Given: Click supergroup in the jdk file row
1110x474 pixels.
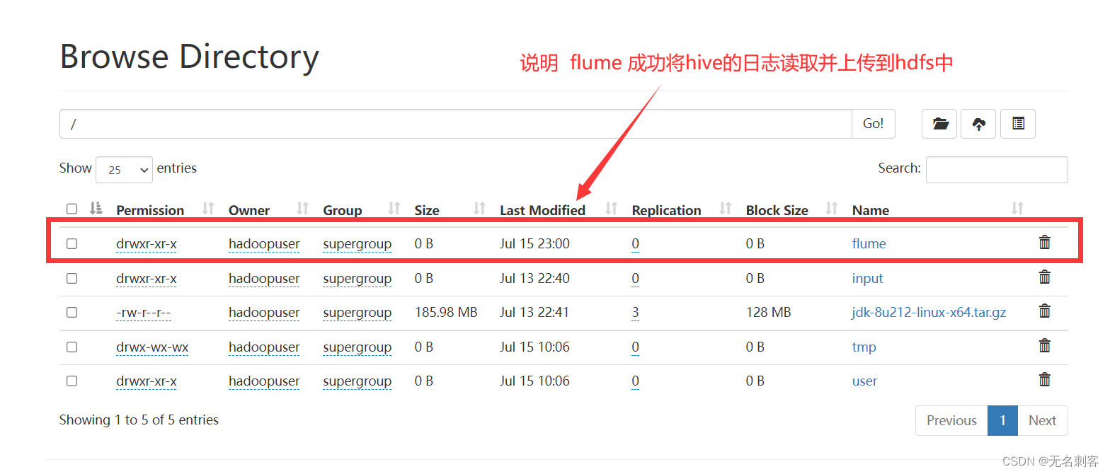Looking at the screenshot, I should [357, 312].
